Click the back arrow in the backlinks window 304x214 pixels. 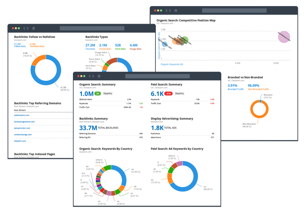point(24,28)
